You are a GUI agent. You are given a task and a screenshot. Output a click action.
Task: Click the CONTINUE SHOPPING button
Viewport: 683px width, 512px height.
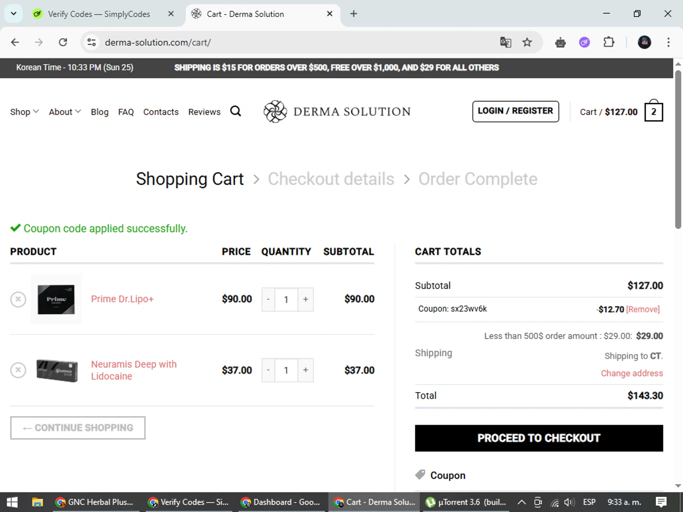click(x=78, y=428)
